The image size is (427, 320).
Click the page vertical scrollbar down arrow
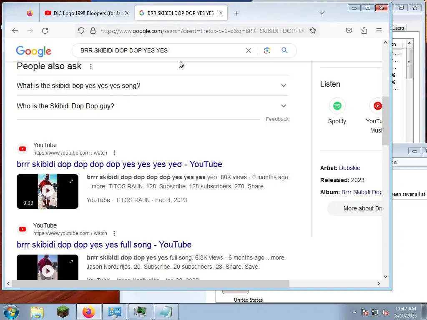[x=385, y=277]
